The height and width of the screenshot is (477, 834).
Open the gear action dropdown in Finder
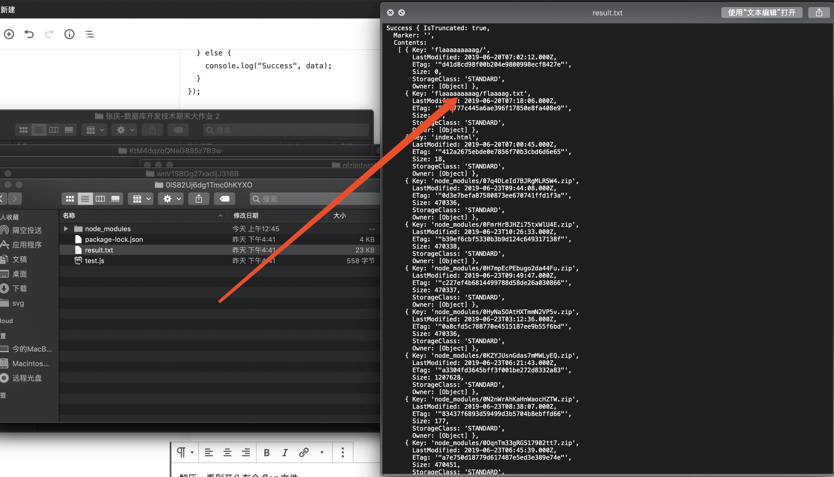171,199
